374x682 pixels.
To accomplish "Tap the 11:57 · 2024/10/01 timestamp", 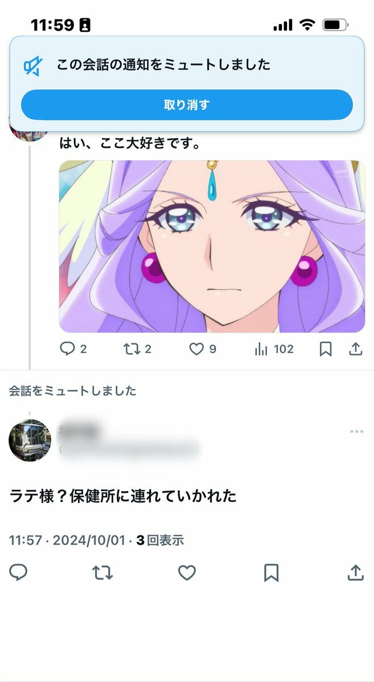I will click(67, 540).
